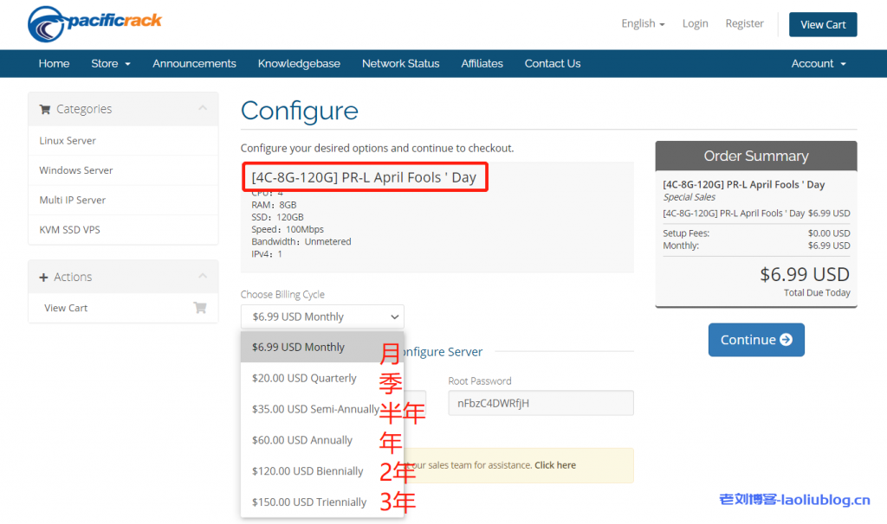Collapse the Actions panel chevron
Viewport: 887px width, 524px height.
click(203, 277)
